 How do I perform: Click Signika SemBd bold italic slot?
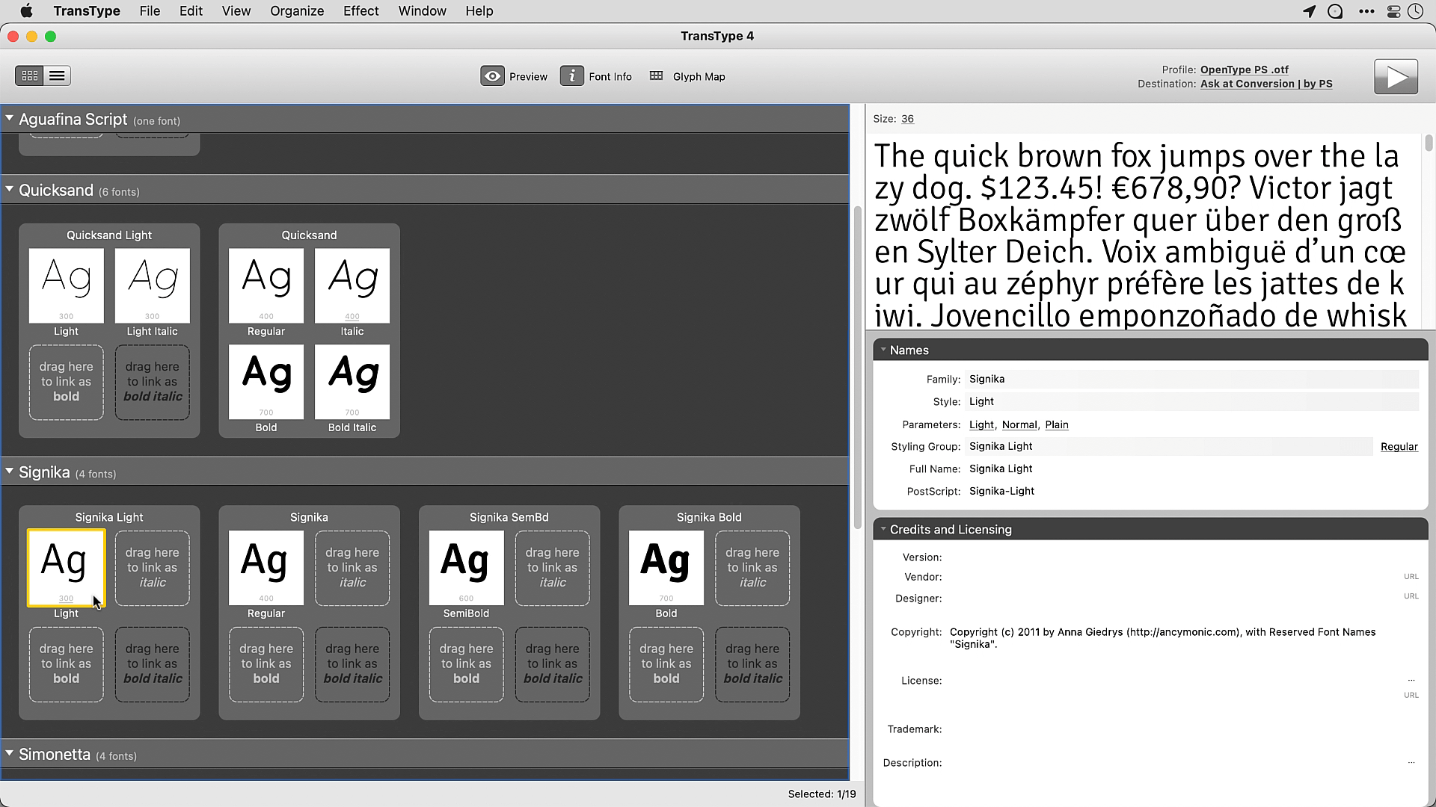(x=552, y=664)
